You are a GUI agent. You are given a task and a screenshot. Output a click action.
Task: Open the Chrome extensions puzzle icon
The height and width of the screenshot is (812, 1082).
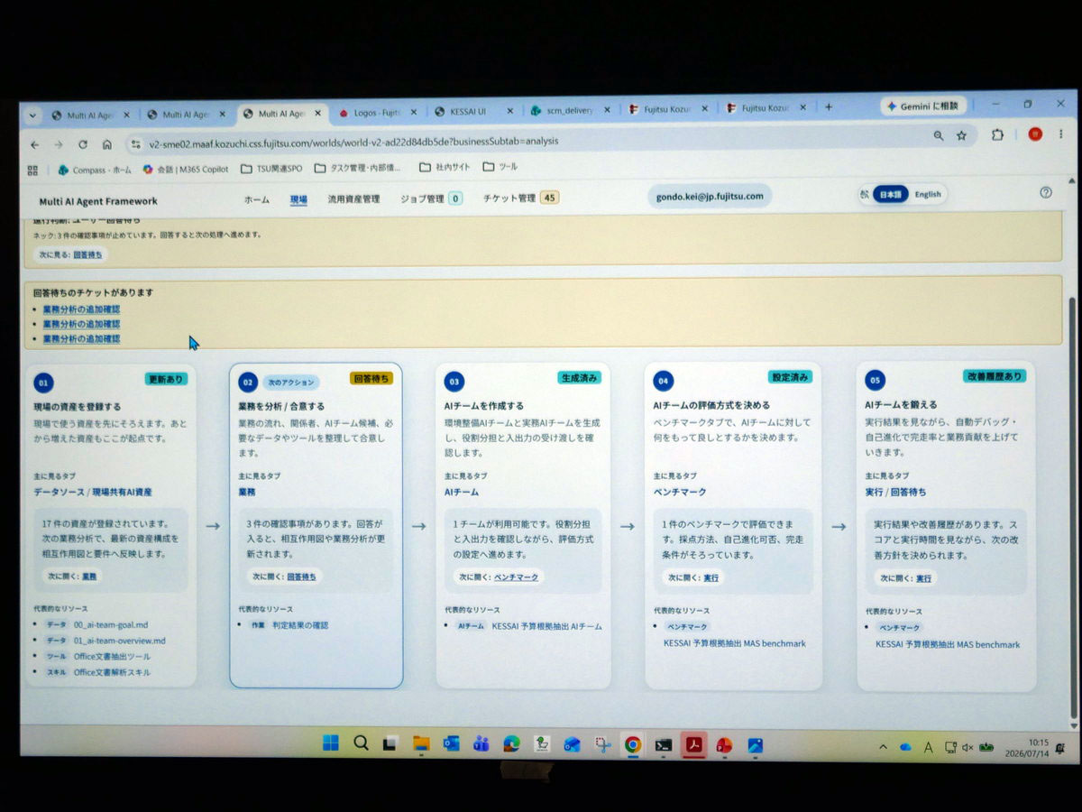[997, 134]
